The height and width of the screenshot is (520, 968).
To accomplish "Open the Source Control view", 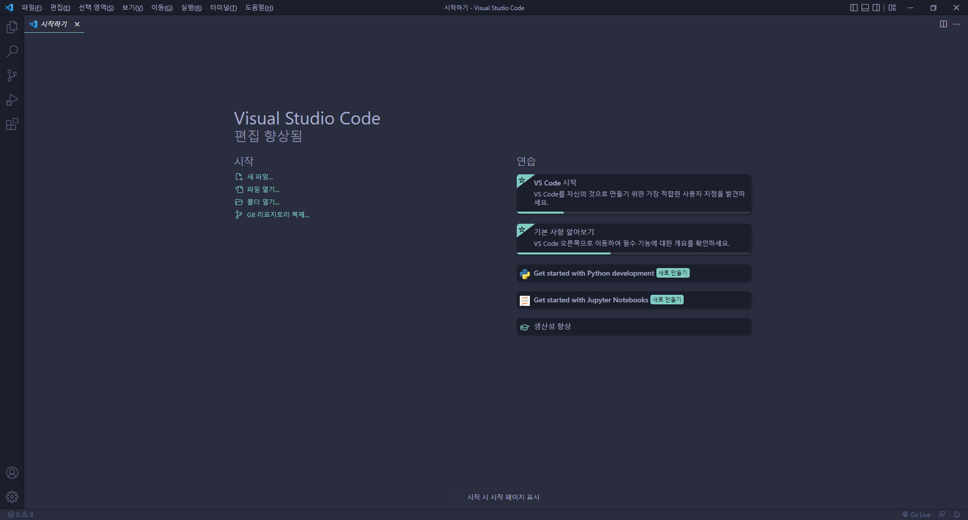I will coord(12,76).
